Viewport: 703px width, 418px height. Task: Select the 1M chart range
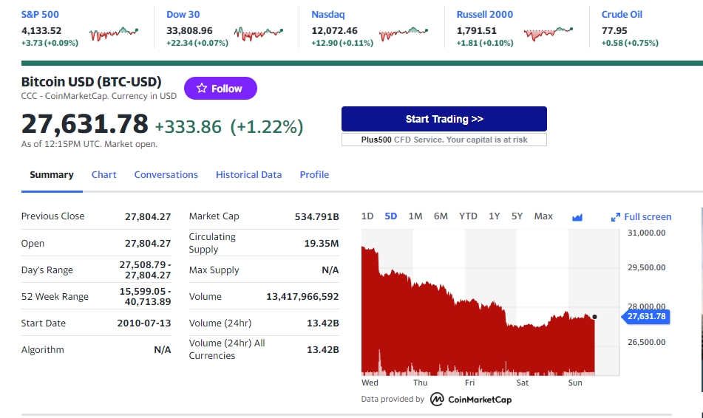[415, 216]
